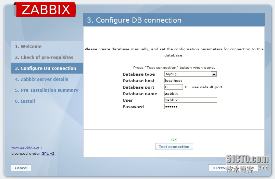The width and height of the screenshot is (275, 179).
Task: Select step 3. Configure DB connection
Action: (47, 68)
